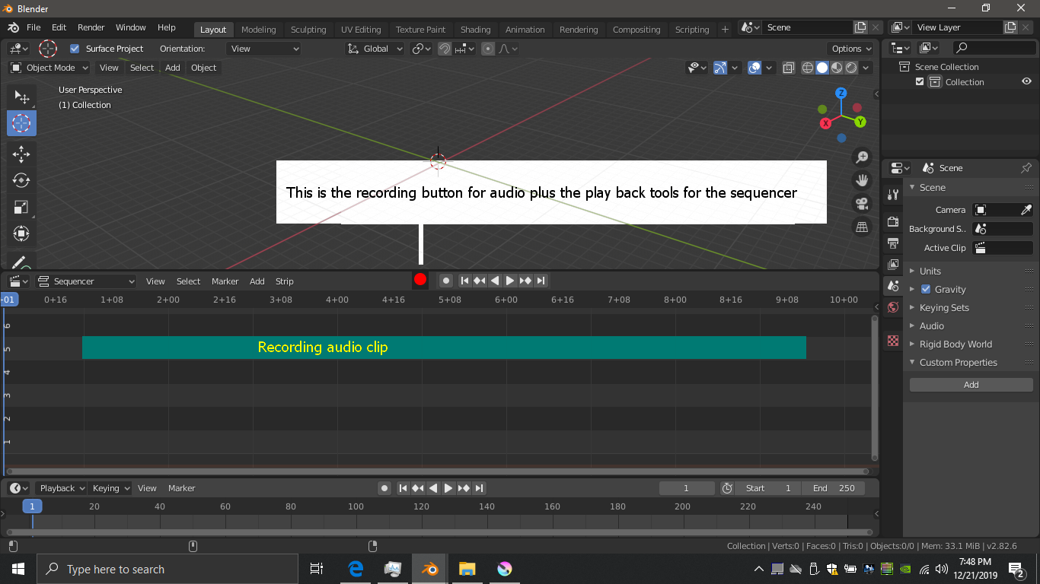Viewport: 1040px width, 584px height.
Task: Click the hand pan-view gizmo
Action: (862, 180)
